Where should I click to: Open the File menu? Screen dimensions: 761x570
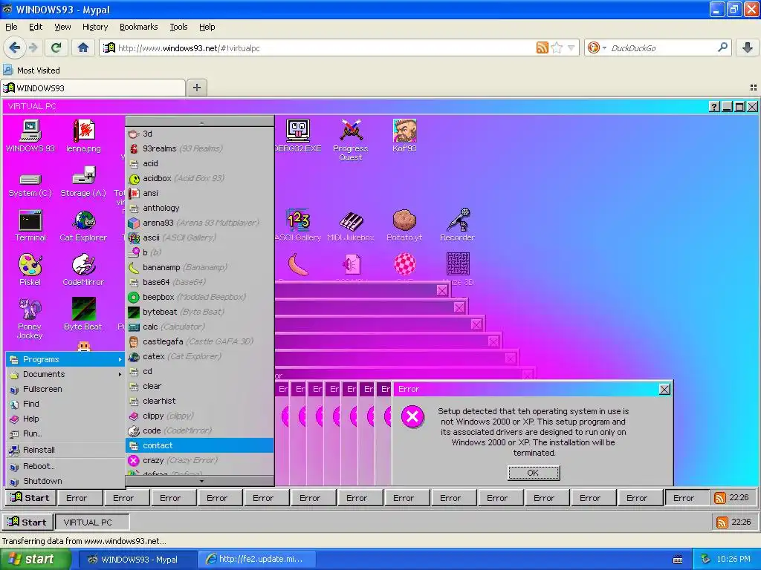(10, 27)
